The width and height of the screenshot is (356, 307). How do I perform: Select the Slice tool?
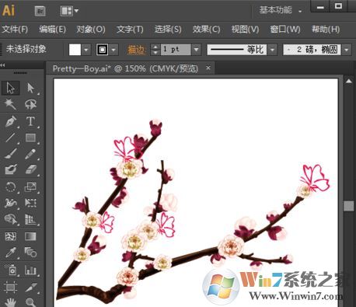30,287
